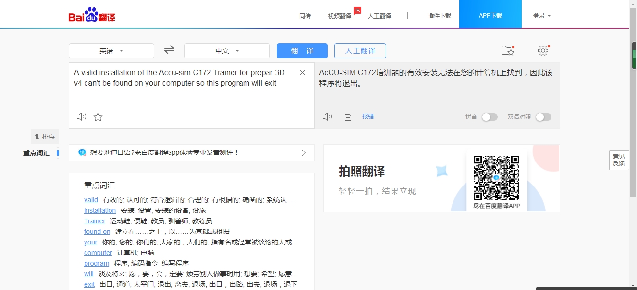This screenshot has width=637, height=290.
Task: Click the Baidu Translate logo
Action: (x=91, y=14)
